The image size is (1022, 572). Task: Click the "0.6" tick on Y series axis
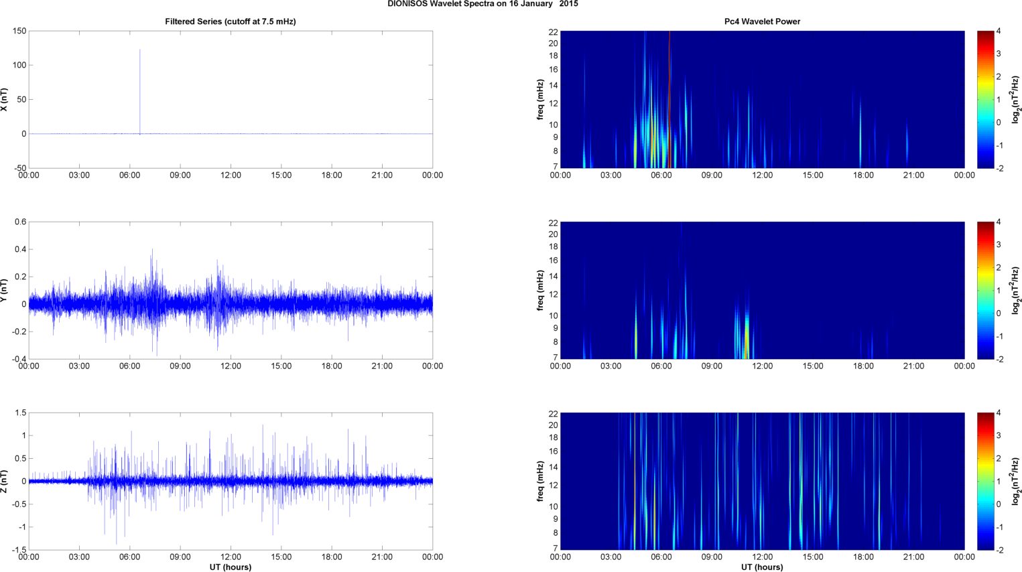coord(21,222)
